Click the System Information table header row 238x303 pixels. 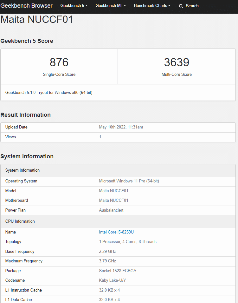[118, 170]
